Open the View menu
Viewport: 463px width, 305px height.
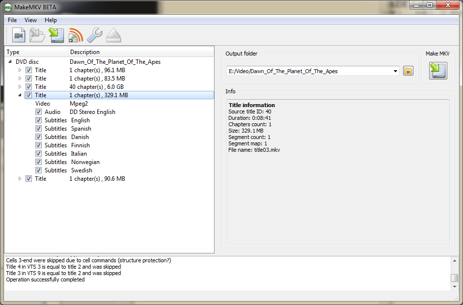[x=30, y=20]
